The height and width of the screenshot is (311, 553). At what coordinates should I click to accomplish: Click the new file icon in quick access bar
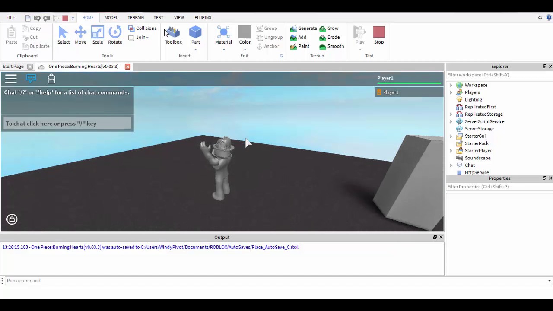coord(28,18)
